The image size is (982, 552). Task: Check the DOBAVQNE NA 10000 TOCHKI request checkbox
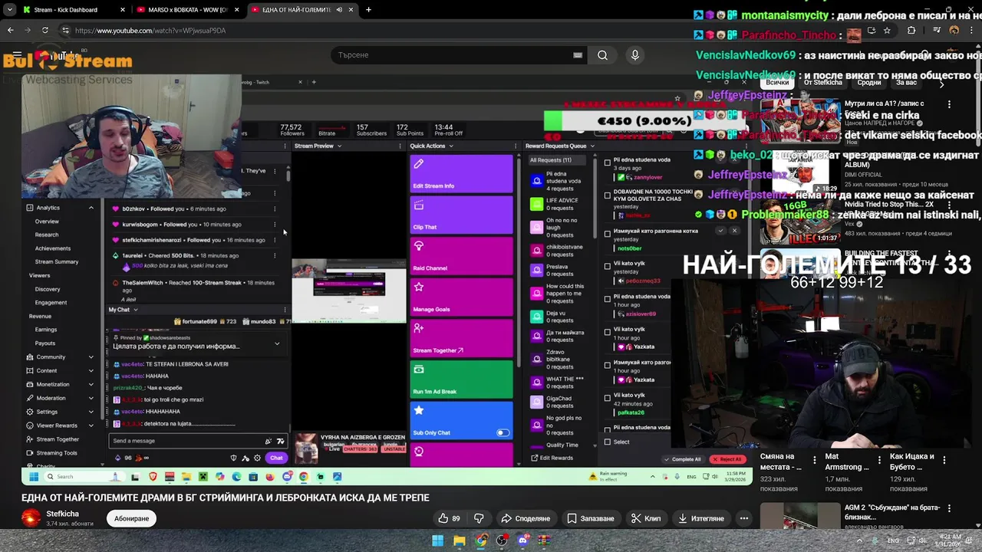(x=608, y=195)
